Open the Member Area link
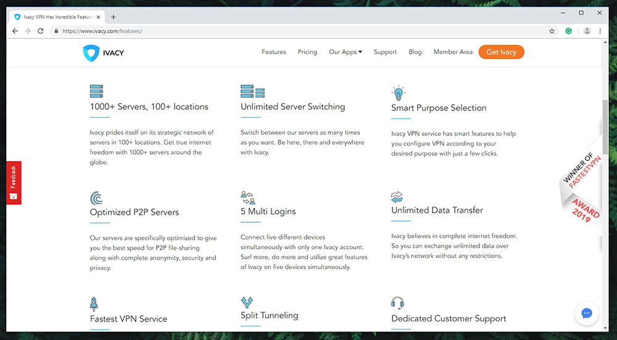Screen dimensions: 617x340 (453, 52)
